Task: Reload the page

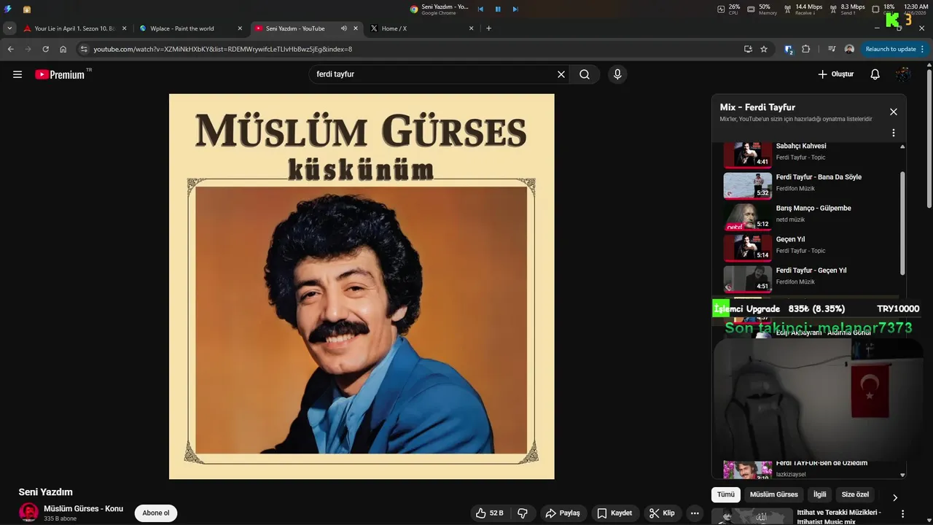Action: click(x=45, y=49)
